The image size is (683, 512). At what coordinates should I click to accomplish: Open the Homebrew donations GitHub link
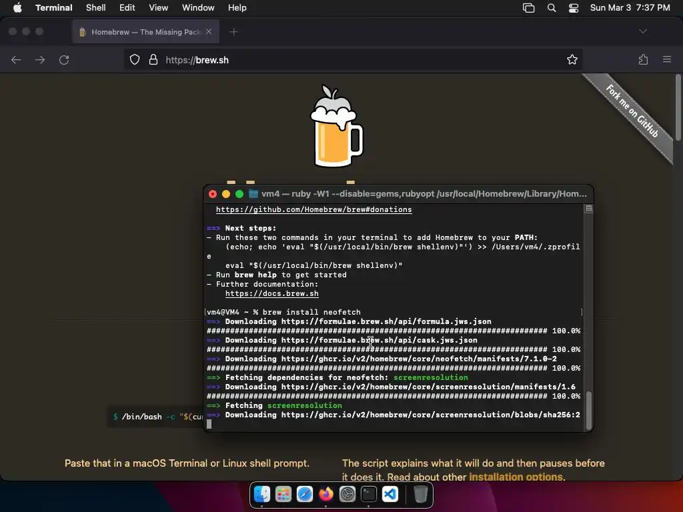point(313,209)
